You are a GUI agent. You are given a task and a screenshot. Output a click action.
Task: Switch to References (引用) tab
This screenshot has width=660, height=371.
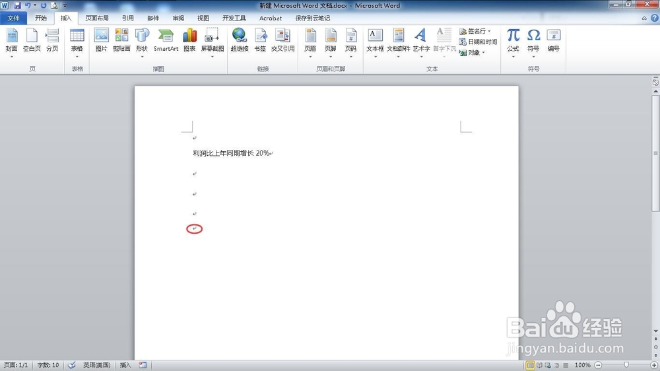point(128,18)
